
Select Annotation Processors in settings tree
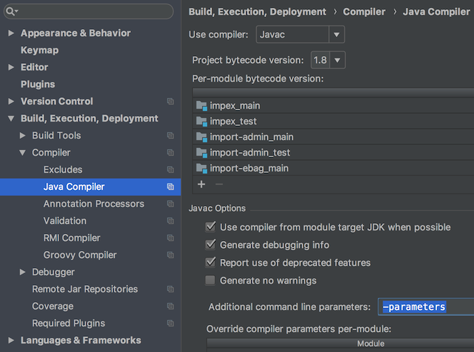tap(93, 204)
